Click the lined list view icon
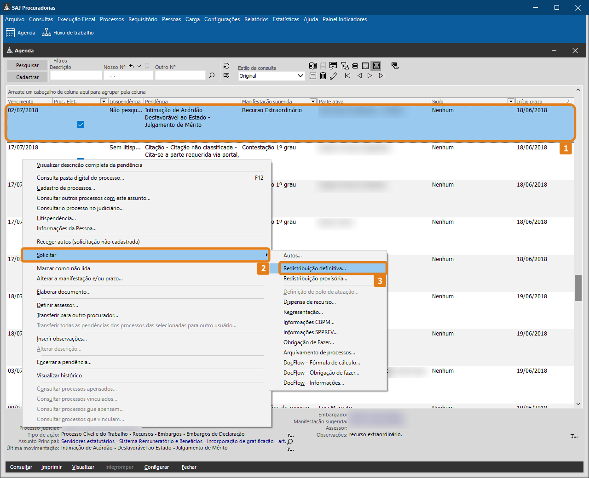The height and width of the screenshot is (478, 589). click(365, 66)
